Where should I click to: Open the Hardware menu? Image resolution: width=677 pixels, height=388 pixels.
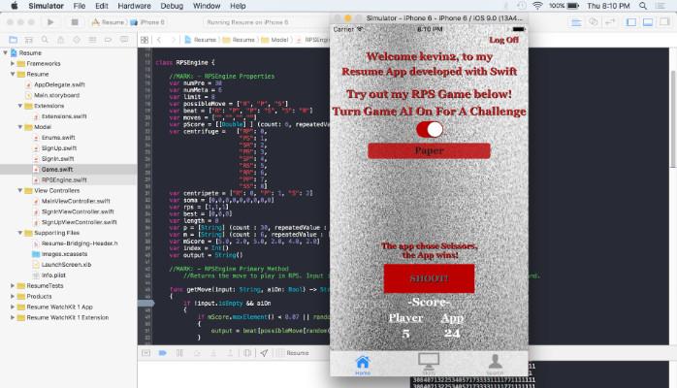coord(134,6)
